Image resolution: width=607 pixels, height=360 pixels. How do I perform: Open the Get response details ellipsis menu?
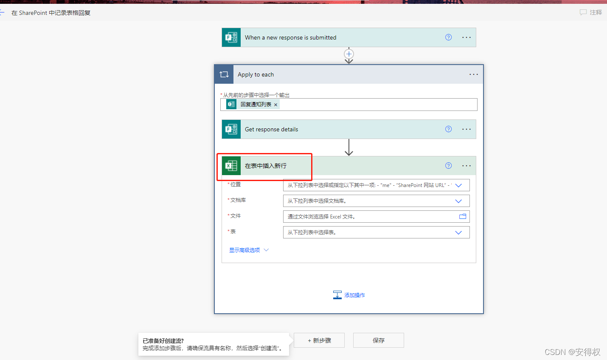pyautogui.click(x=466, y=129)
